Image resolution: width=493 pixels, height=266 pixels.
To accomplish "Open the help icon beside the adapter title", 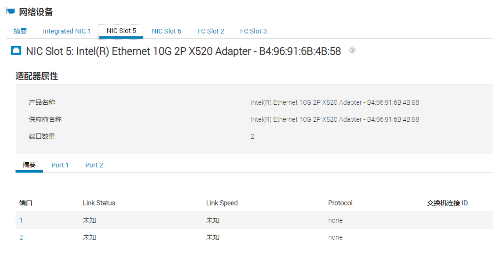I will tap(352, 50).
